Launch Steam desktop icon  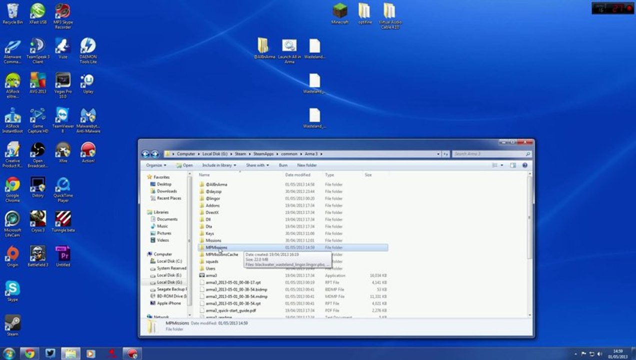[12, 325]
